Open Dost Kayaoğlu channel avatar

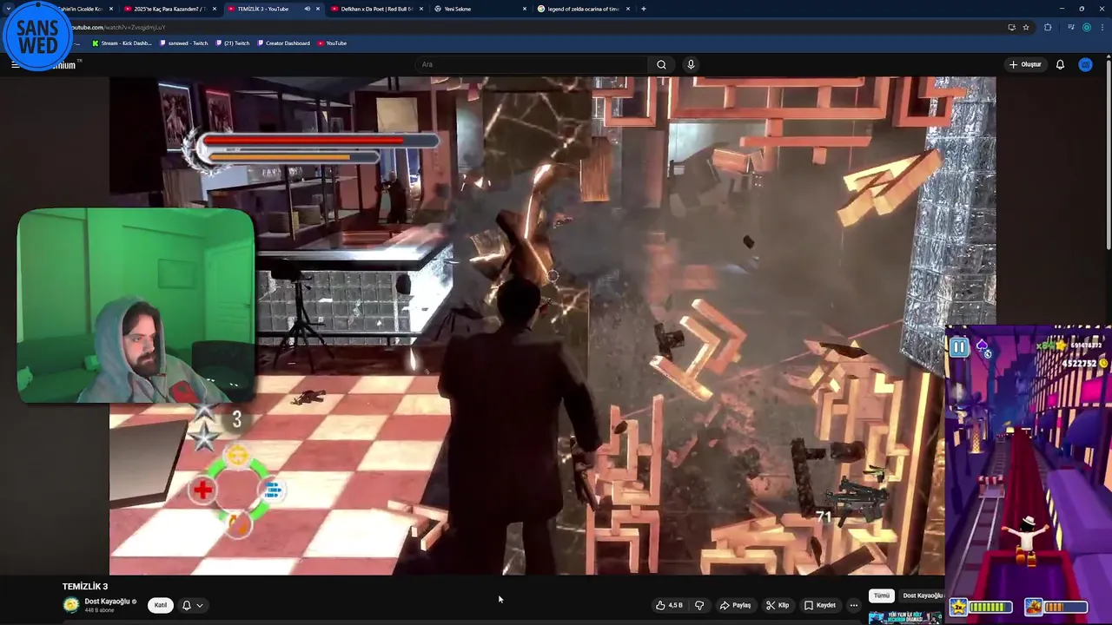(70, 605)
